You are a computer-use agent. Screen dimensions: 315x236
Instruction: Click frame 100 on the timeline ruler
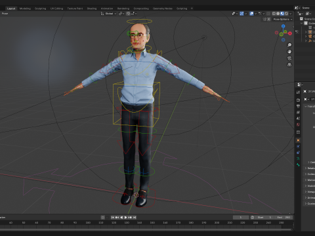click(88, 223)
